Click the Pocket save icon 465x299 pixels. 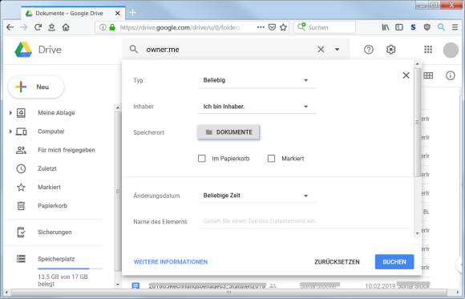[272, 27]
